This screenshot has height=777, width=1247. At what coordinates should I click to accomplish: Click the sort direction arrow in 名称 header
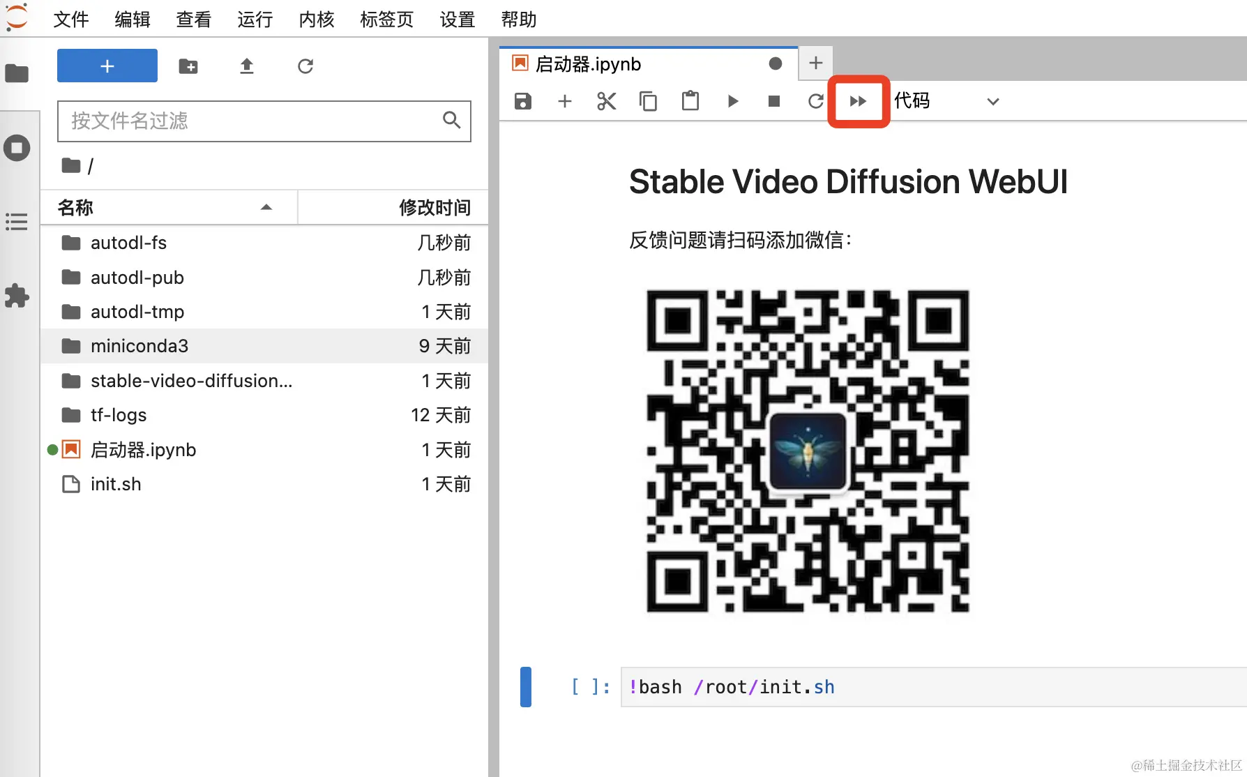click(x=266, y=207)
